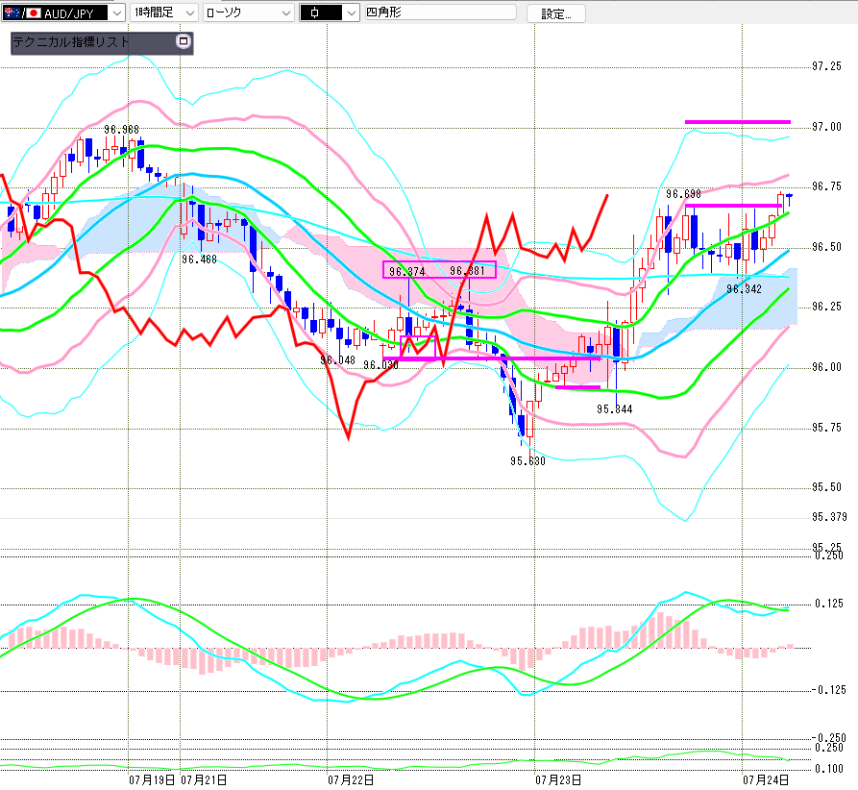Image resolution: width=858 pixels, height=790 pixels.
Task: Click the 96.048 price label
Action: point(337,360)
